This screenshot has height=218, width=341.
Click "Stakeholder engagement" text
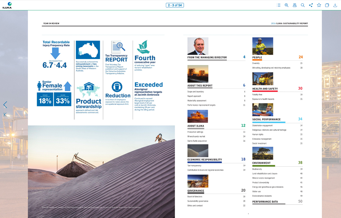click(262, 125)
